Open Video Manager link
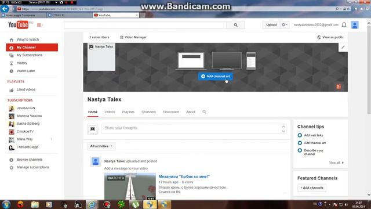This screenshot has height=209, width=371. (x=133, y=37)
